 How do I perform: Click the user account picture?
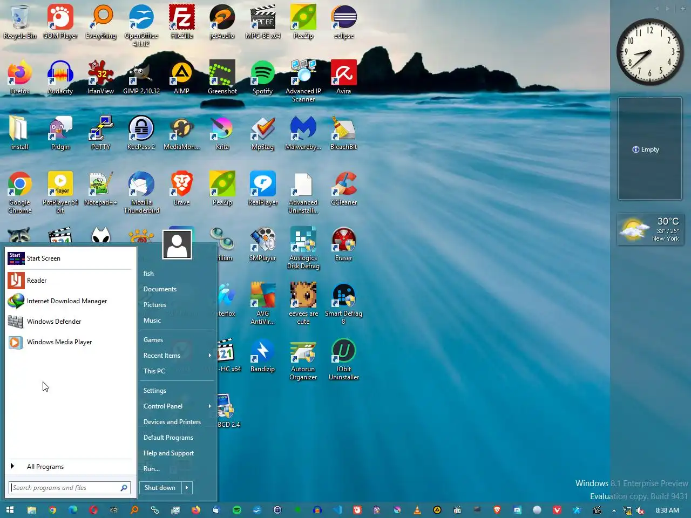click(177, 244)
